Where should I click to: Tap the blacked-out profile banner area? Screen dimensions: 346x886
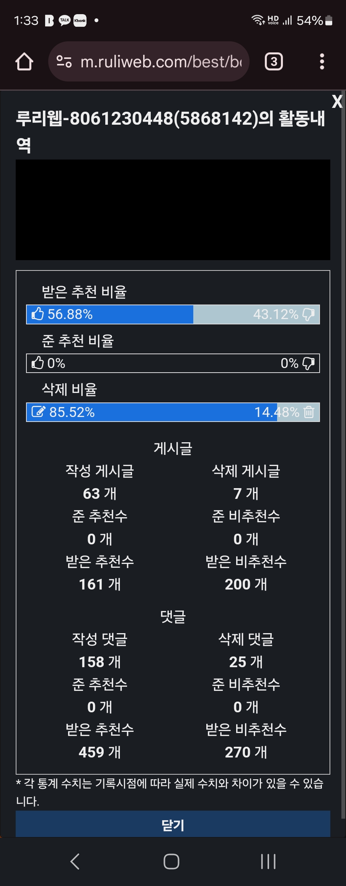(173, 210)
